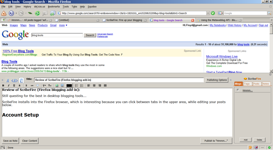Align text right in the editor

[100, 86]
